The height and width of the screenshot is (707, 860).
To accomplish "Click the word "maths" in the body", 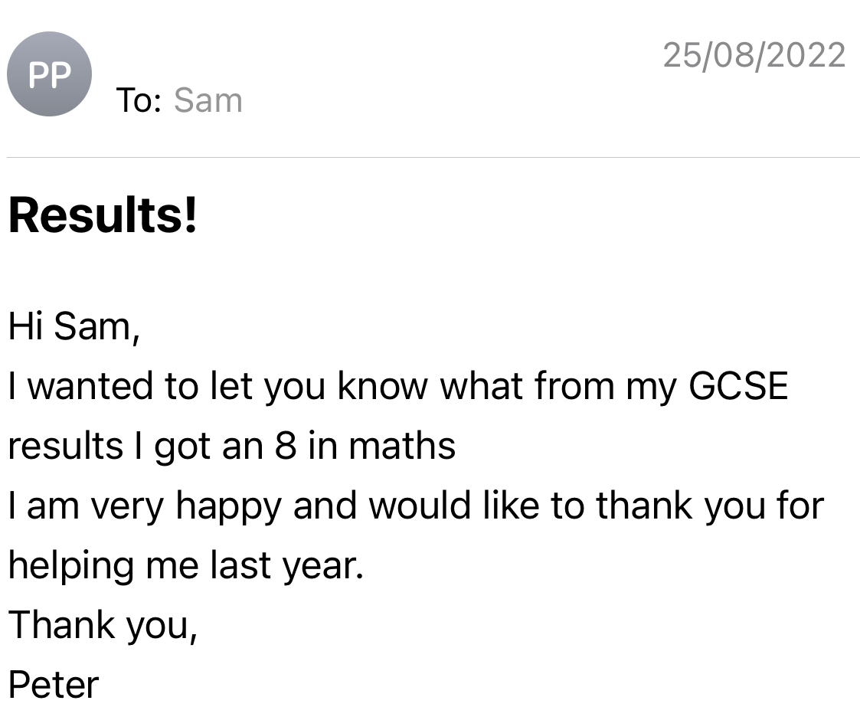I will 402,446.
